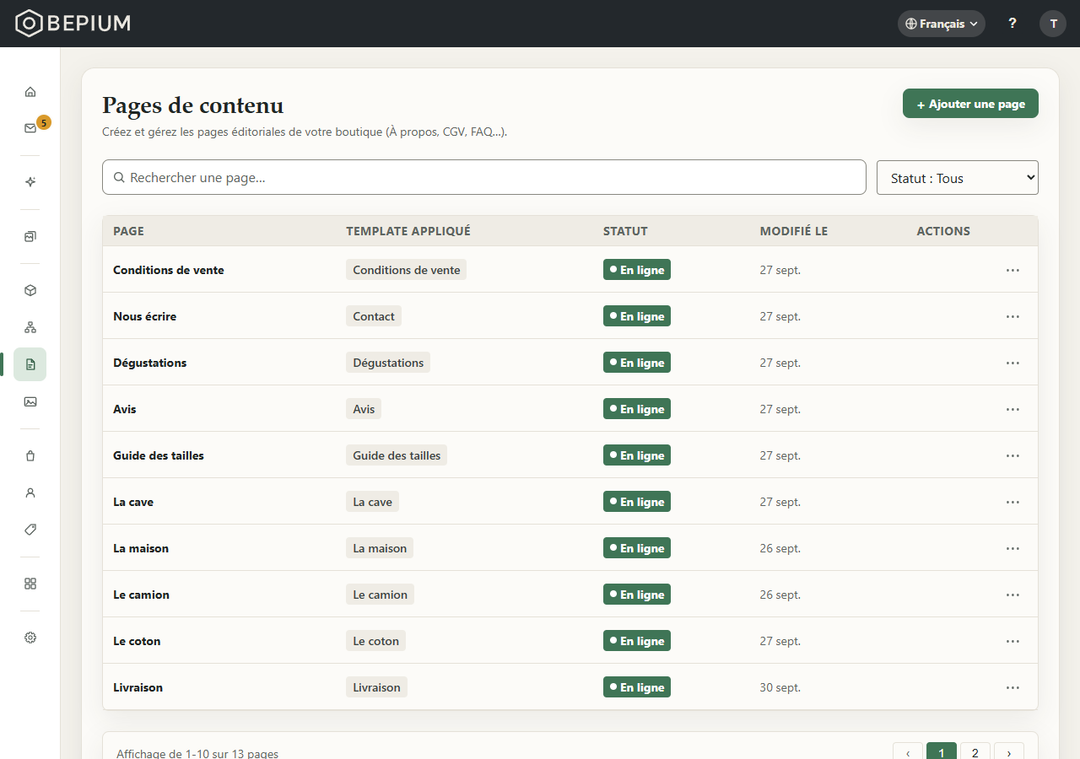Open actions menu for Guide des tailles
This screenshot has height=759, width=1080.
click(1012, 455)
